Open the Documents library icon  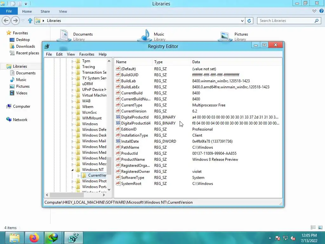pyautogui.click(x=64, y=35)
